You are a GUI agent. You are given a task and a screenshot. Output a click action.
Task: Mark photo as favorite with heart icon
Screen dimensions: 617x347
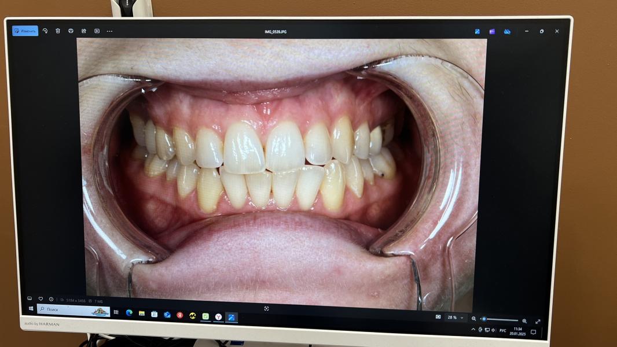pyautogui.click(x=41, y=299)
